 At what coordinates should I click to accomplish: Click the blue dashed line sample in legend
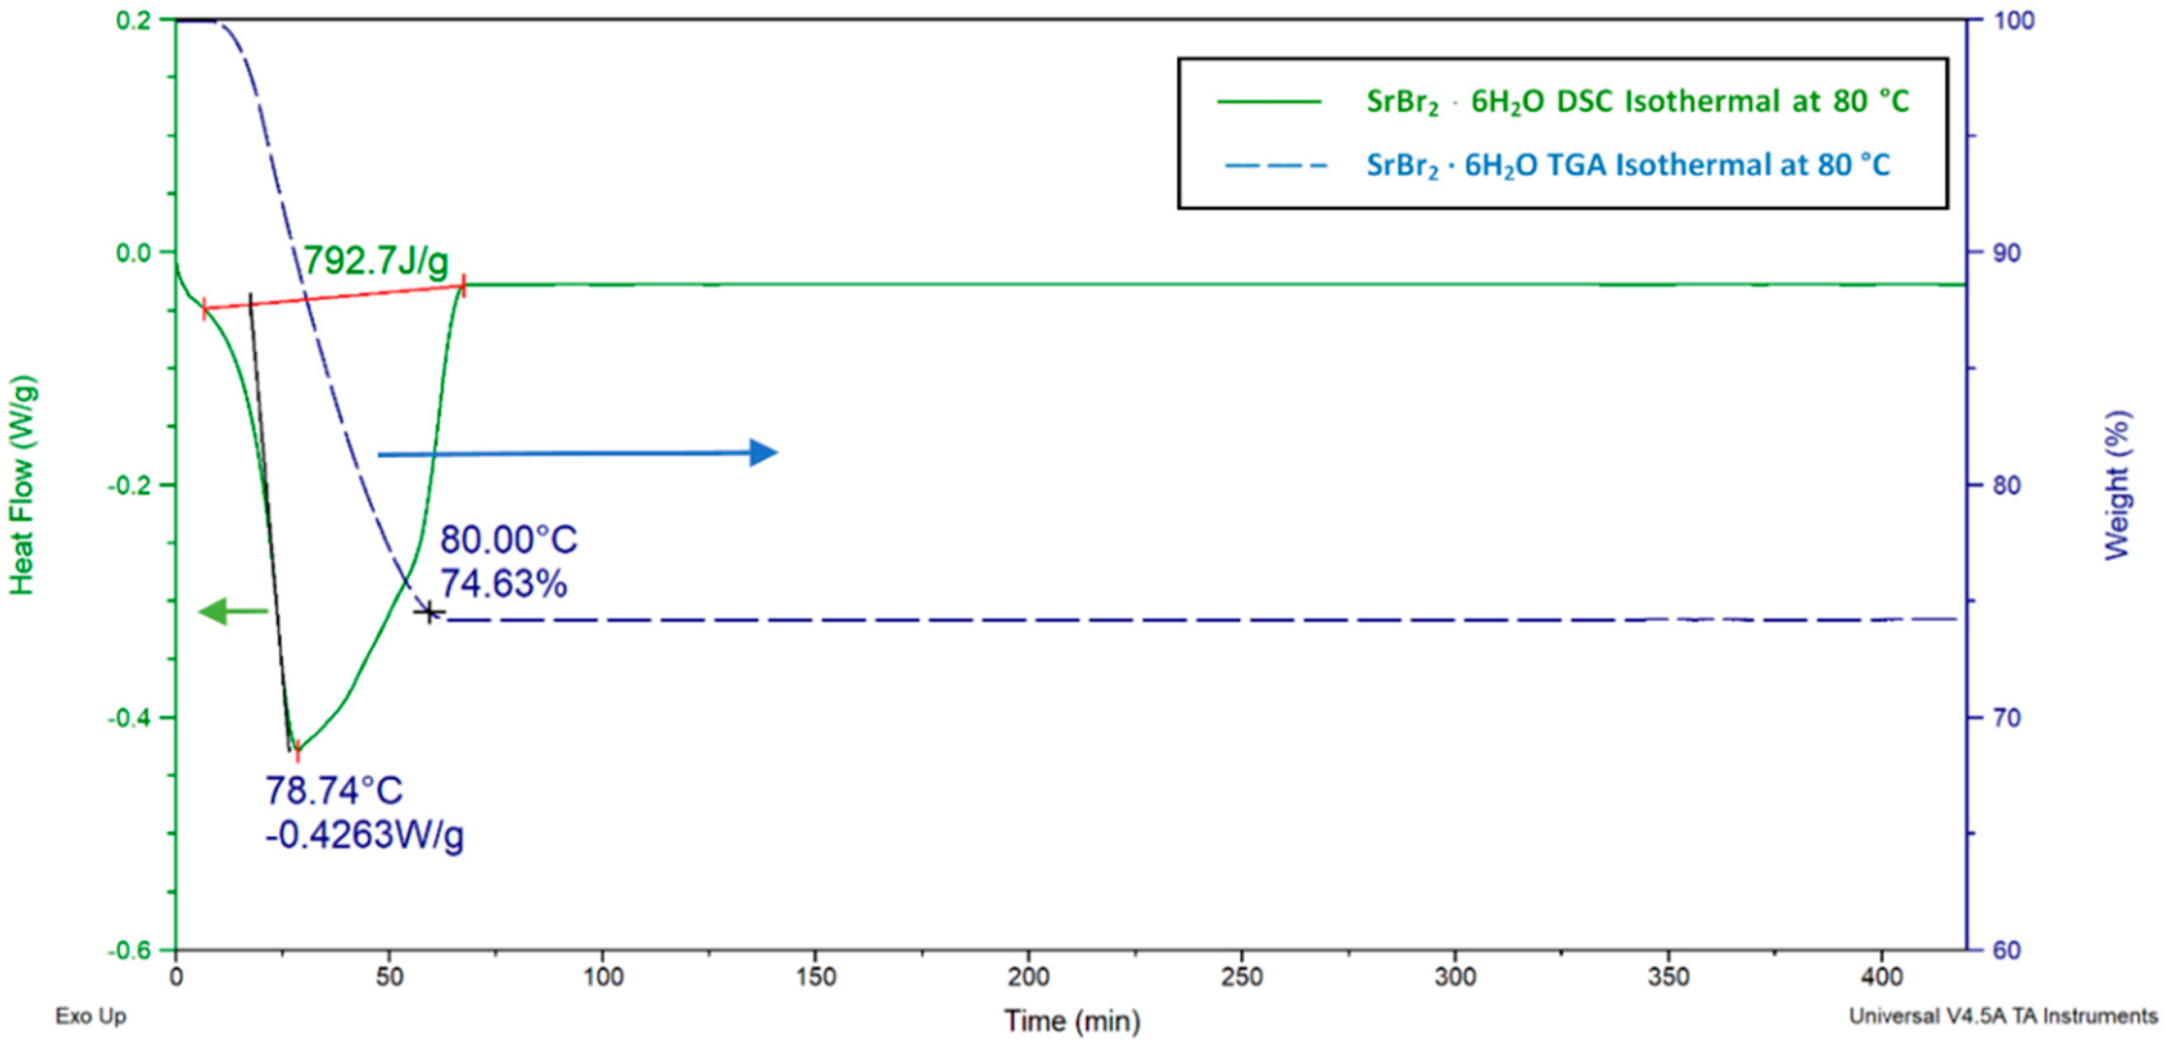click(x=1275, y=166)
